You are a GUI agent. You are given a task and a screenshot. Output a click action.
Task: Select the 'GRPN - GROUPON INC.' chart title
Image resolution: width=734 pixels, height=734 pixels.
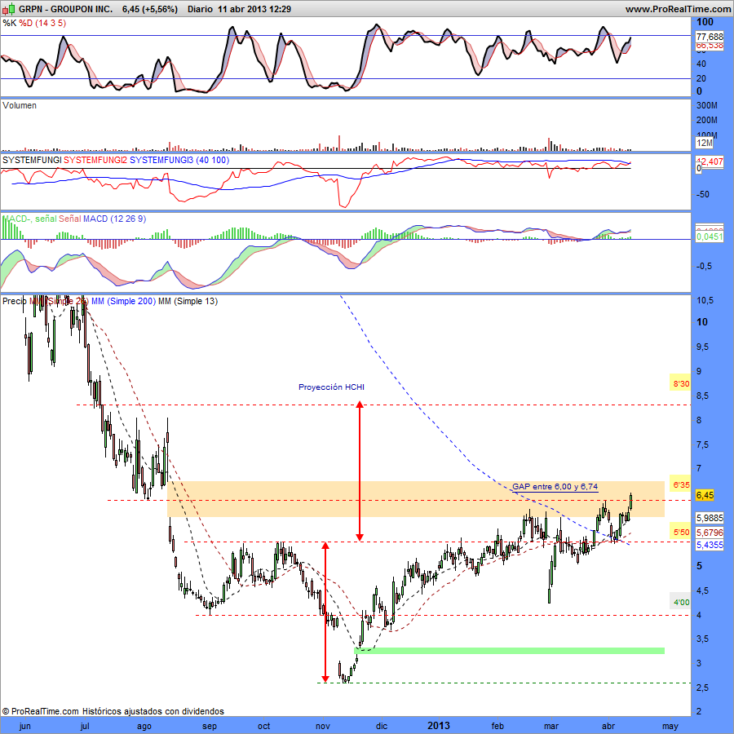point(65,9)
